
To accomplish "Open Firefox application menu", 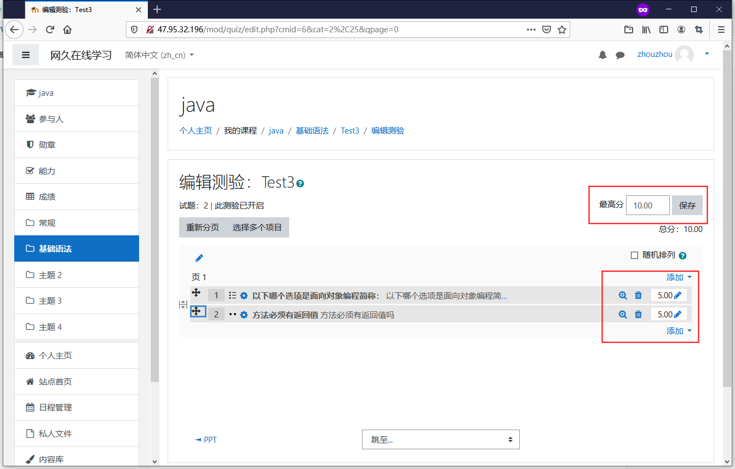I will [x=721, y=30].
